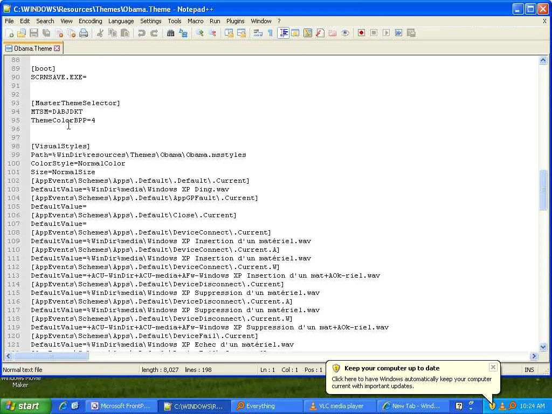Close the current document via the toolbar icon
This screenshot has width=552, height=414.
coord(59,33)
